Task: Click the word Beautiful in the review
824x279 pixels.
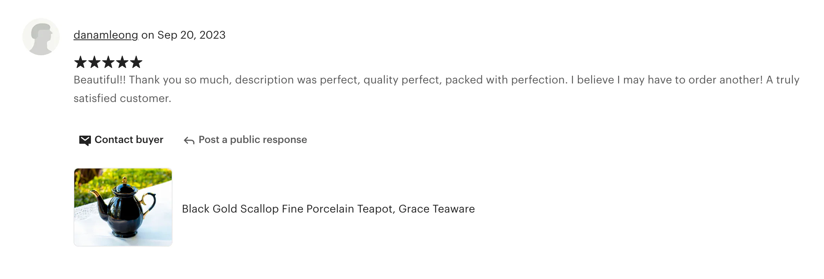Action: pos(96,80)
